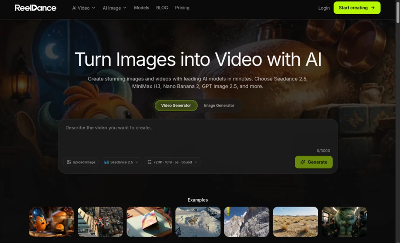The image size is (400, 243).
Task: Switch to the Image Generator tab
Action: [x=219, y=106]
